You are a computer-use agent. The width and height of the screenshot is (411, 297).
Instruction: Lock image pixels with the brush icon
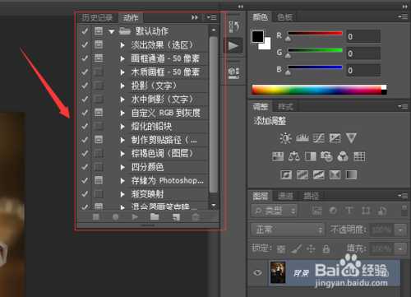pos(296,249)
